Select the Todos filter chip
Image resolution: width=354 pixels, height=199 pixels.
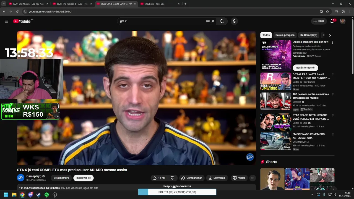(266, 35)
